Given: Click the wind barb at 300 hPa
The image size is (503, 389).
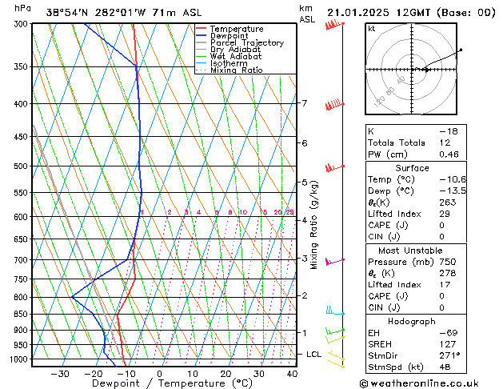Looking at the screenshot, I should (x=334, y=25).
